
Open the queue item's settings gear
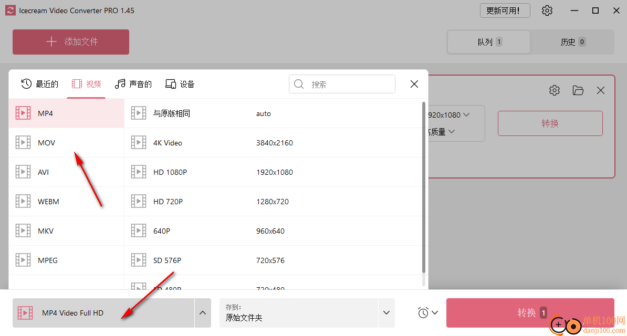554,90
